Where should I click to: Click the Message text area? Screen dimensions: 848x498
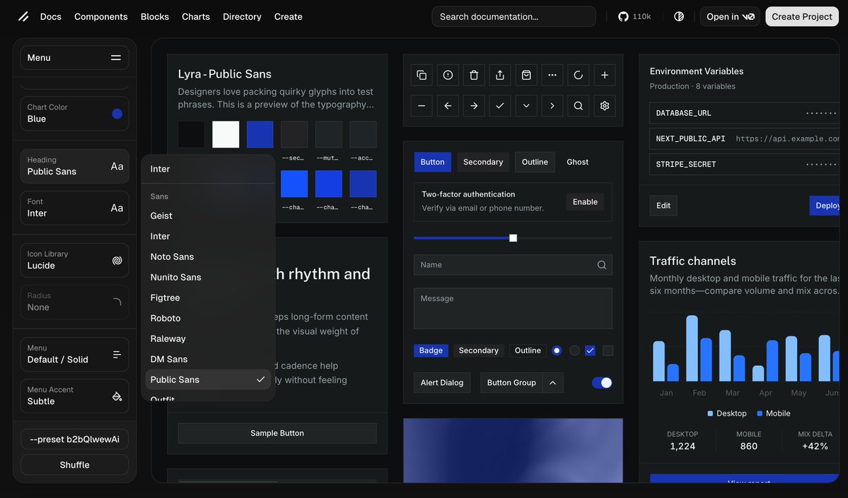click(x=513, y=309)
